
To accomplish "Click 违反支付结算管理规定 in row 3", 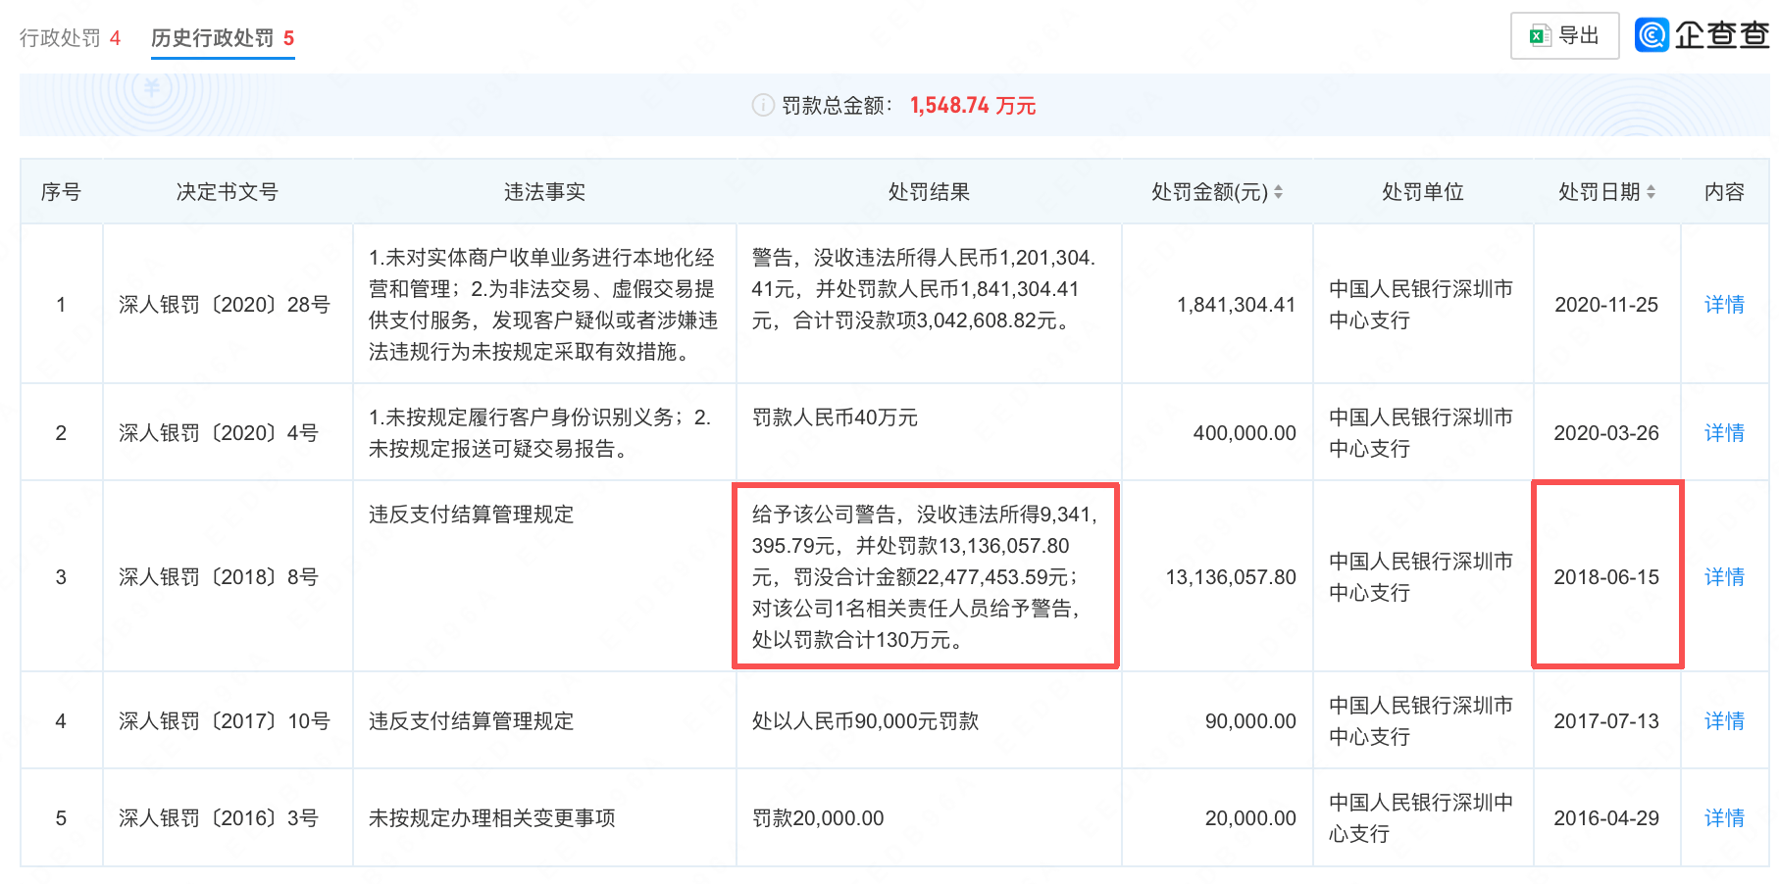I will coord(471,515).
